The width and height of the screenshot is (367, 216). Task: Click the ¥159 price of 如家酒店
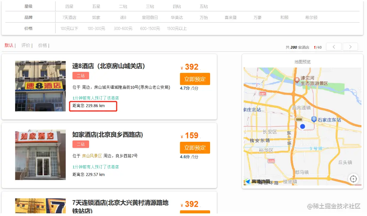[189, 136]
